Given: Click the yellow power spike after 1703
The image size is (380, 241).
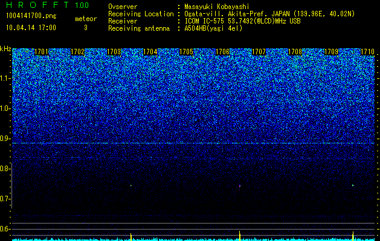Looking at the screenshot, I should tap(131, 237).
